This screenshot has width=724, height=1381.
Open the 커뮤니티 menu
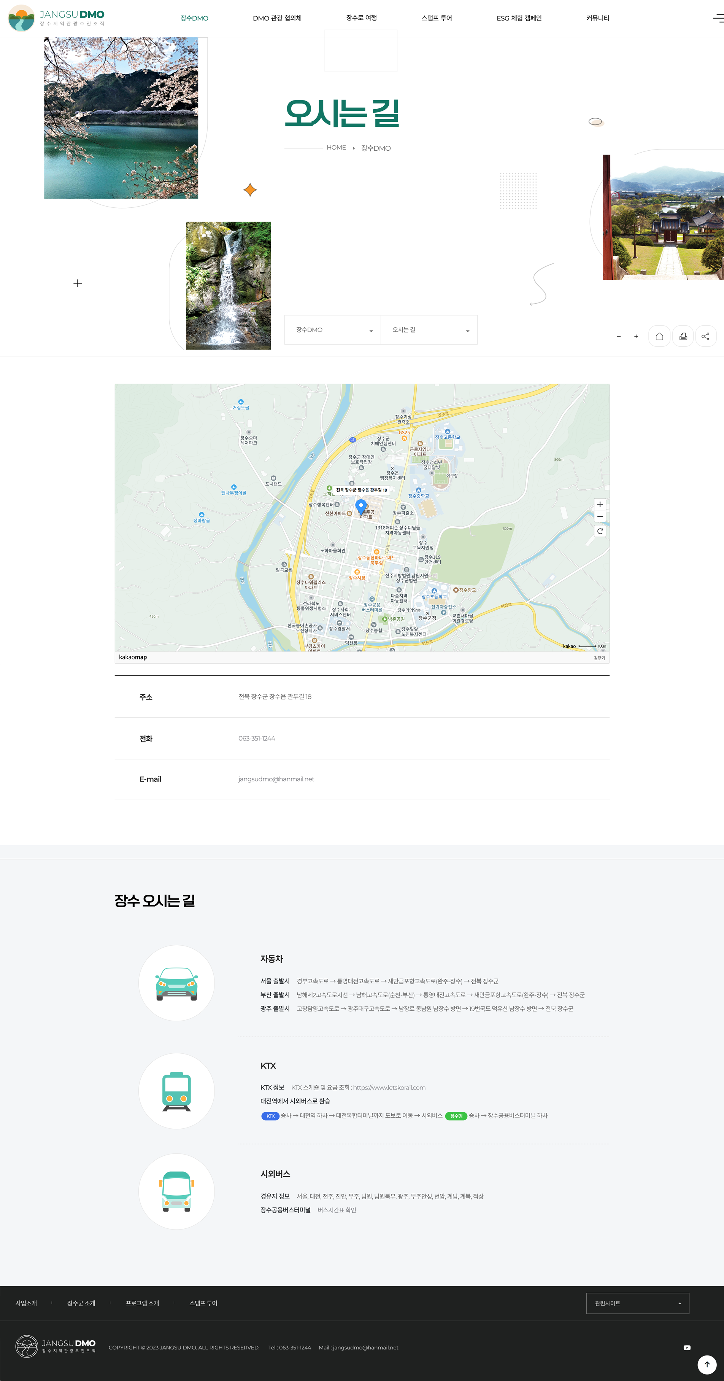point(598,18)
